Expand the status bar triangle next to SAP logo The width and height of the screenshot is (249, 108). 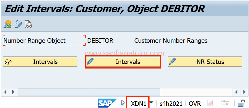123,103
